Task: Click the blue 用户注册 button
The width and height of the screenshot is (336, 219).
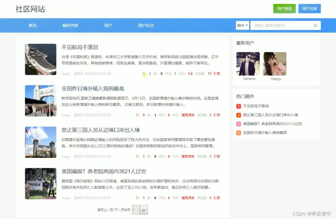Action: tap(309, 9)
